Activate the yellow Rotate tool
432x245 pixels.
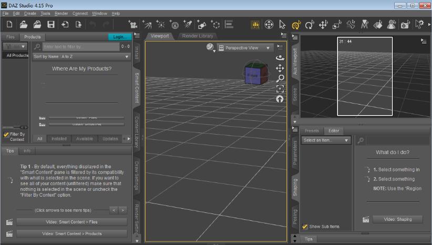pyautogui.click(x=296, y=25)
